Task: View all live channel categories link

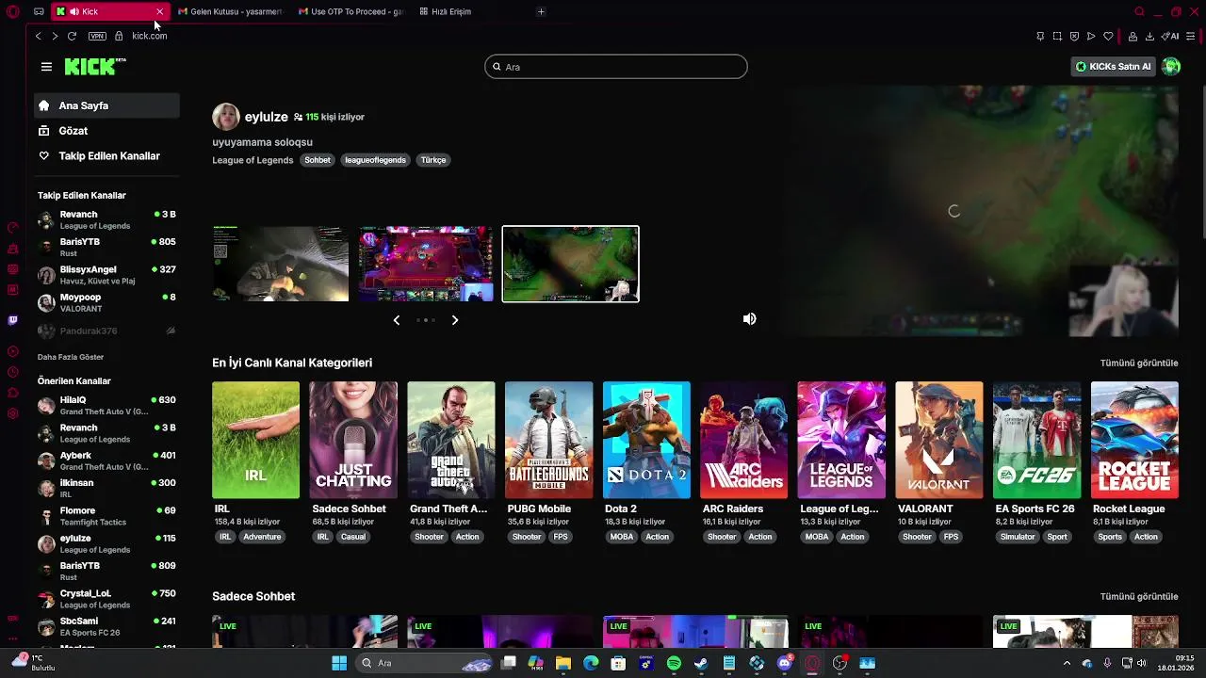Action: (1139, 363)
